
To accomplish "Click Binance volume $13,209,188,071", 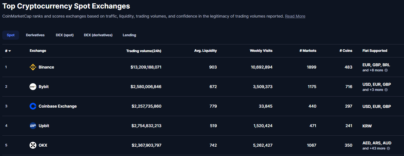I will pyautogui.click(x=146, y=67).
